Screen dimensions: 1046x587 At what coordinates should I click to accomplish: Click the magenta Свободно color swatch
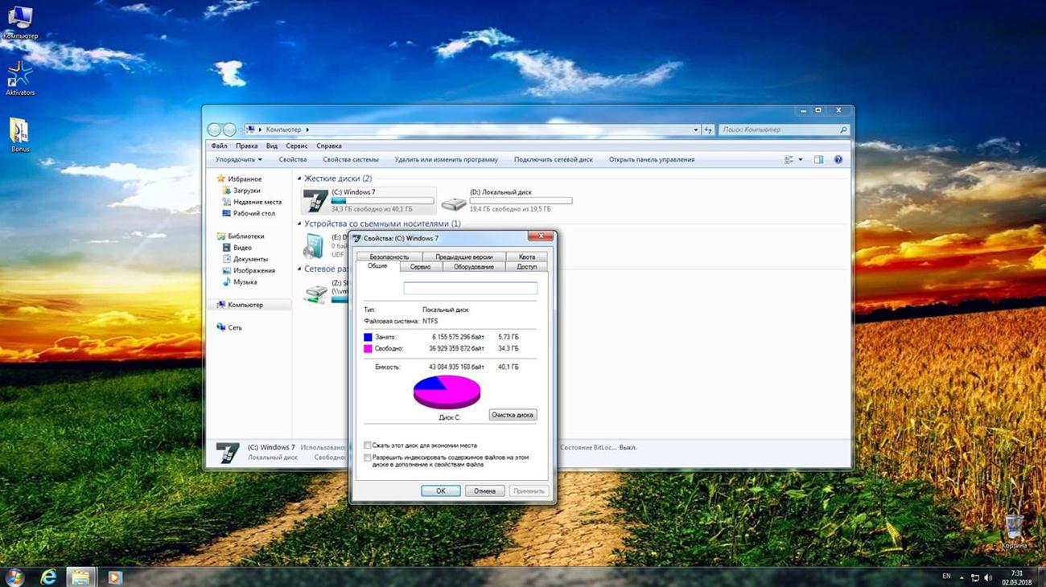click(368, 349)
